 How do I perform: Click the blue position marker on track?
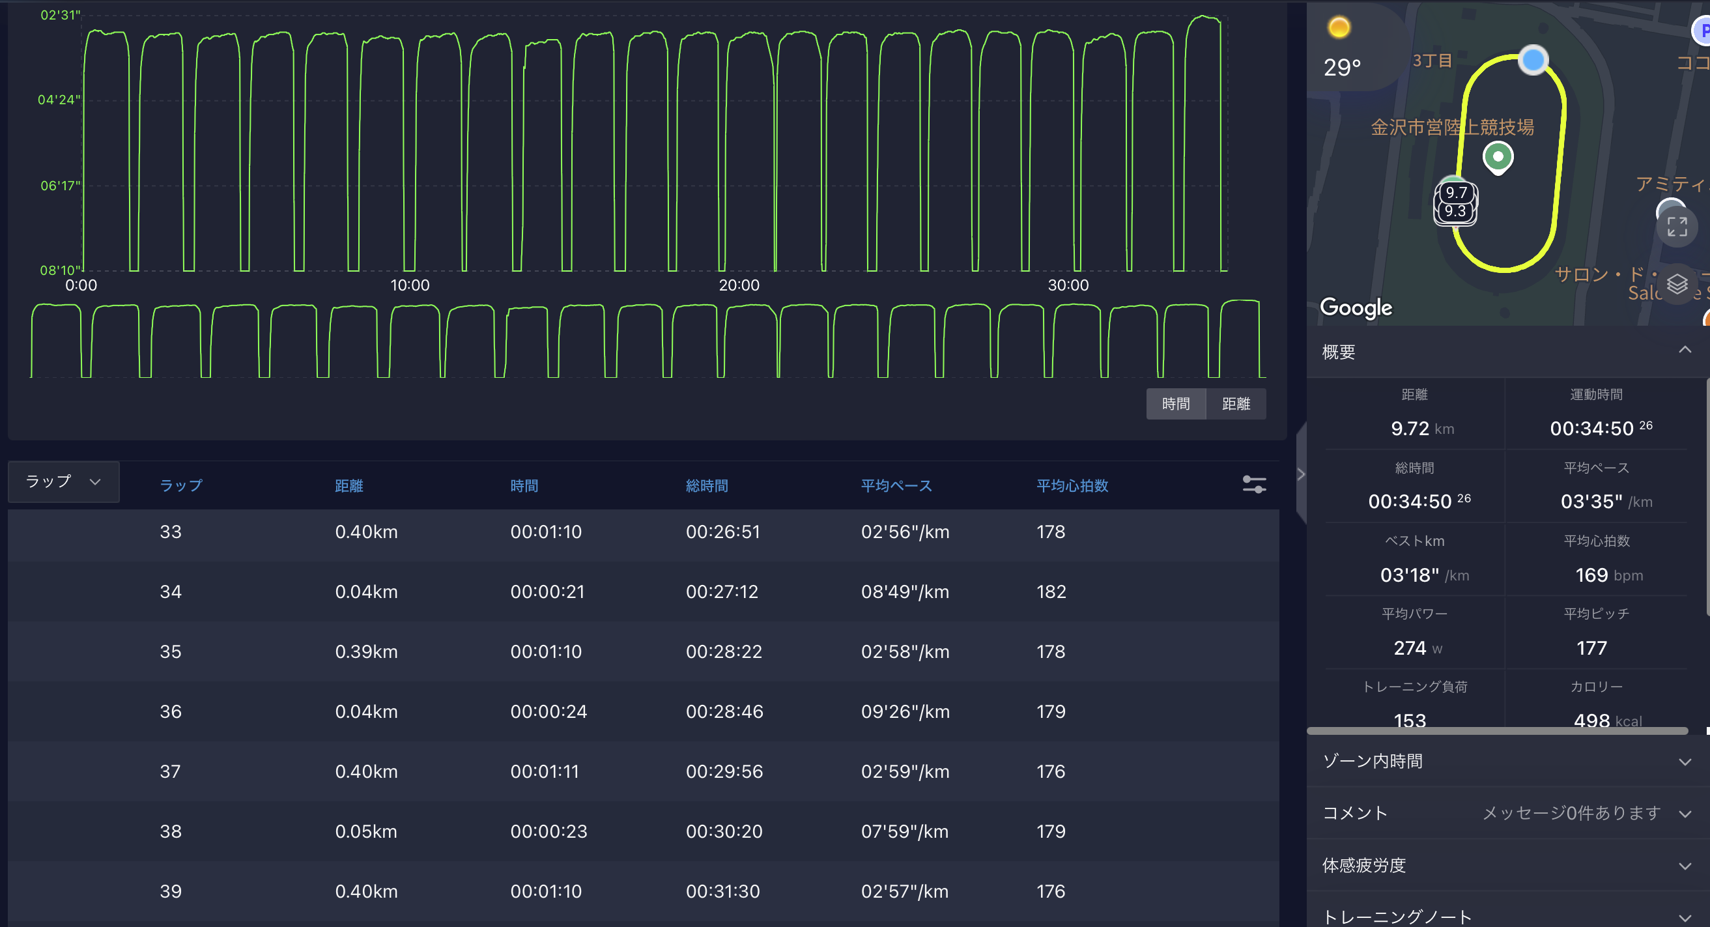click(1533, 61)
